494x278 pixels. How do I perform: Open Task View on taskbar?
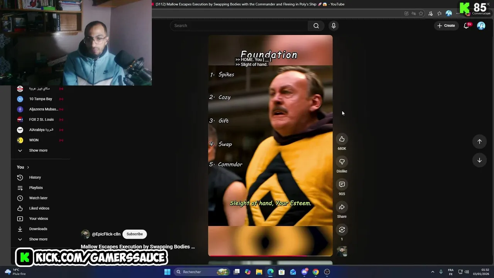pyautogui.click(x=237, y=272)
